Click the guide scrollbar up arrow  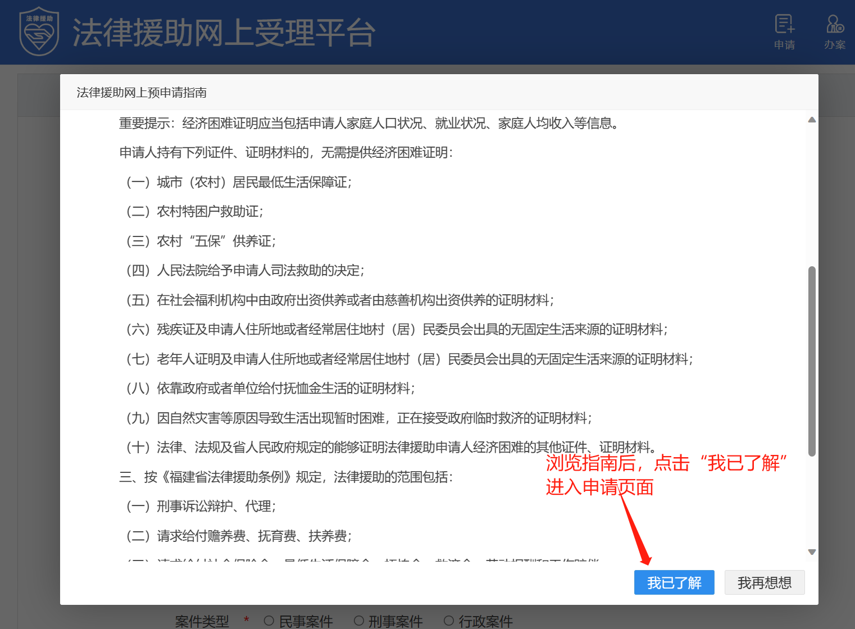coord(811,120)
